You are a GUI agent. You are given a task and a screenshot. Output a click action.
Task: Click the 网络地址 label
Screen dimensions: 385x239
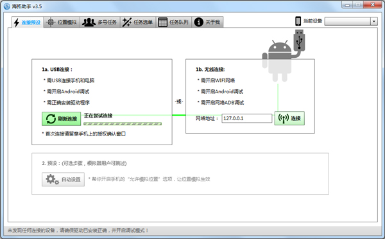click(x=207, y=118)
